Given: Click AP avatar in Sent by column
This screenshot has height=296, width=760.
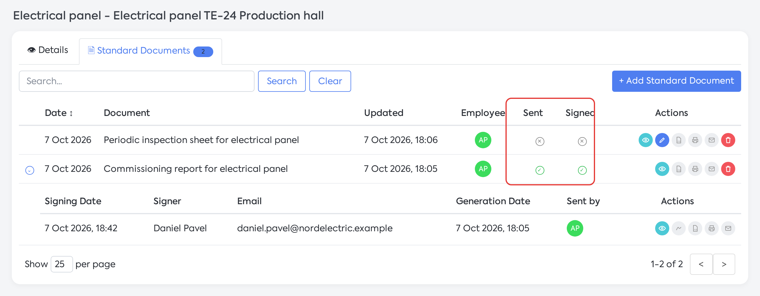Looking at the screenshot, I should coord(575,228).
